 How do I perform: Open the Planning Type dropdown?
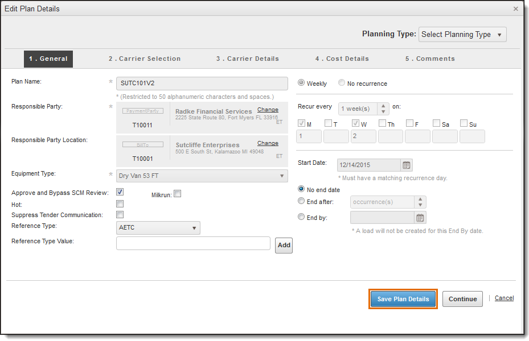(x=462, y=35)
